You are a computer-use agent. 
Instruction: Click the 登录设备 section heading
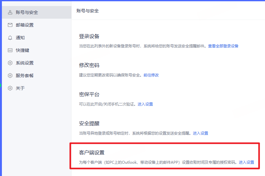pos(89,36)
